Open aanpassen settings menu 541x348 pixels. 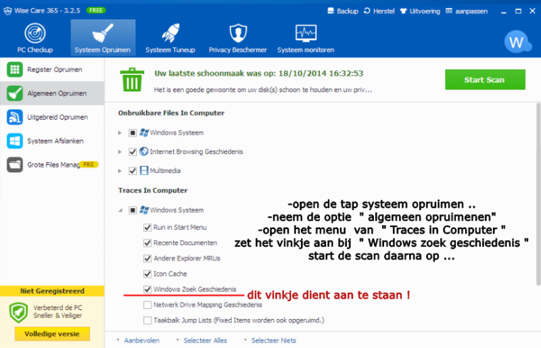pos(467,11)
